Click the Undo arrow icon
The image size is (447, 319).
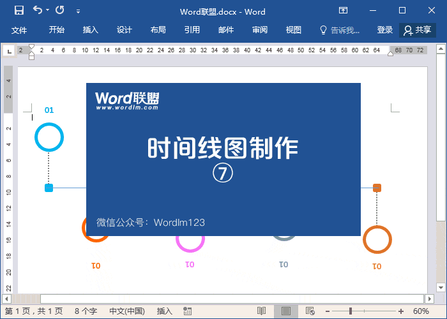click(x=38, y=10)
